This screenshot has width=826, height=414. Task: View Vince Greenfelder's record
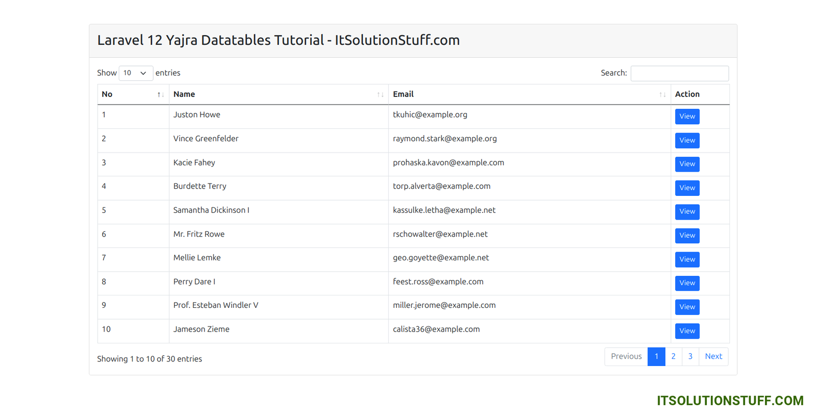tap(687, 140)
